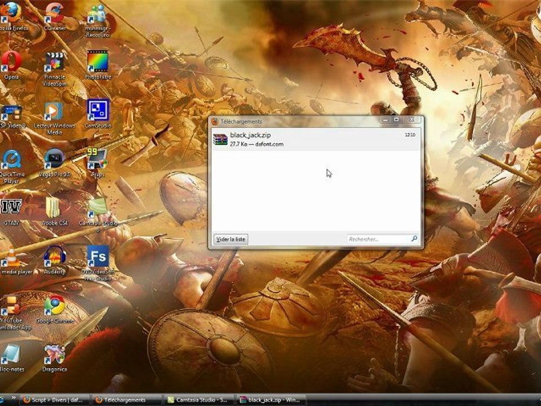Open the Adobe CS4 folder
The height and width of the screenshot is (406, 541).
coord(55,211)
